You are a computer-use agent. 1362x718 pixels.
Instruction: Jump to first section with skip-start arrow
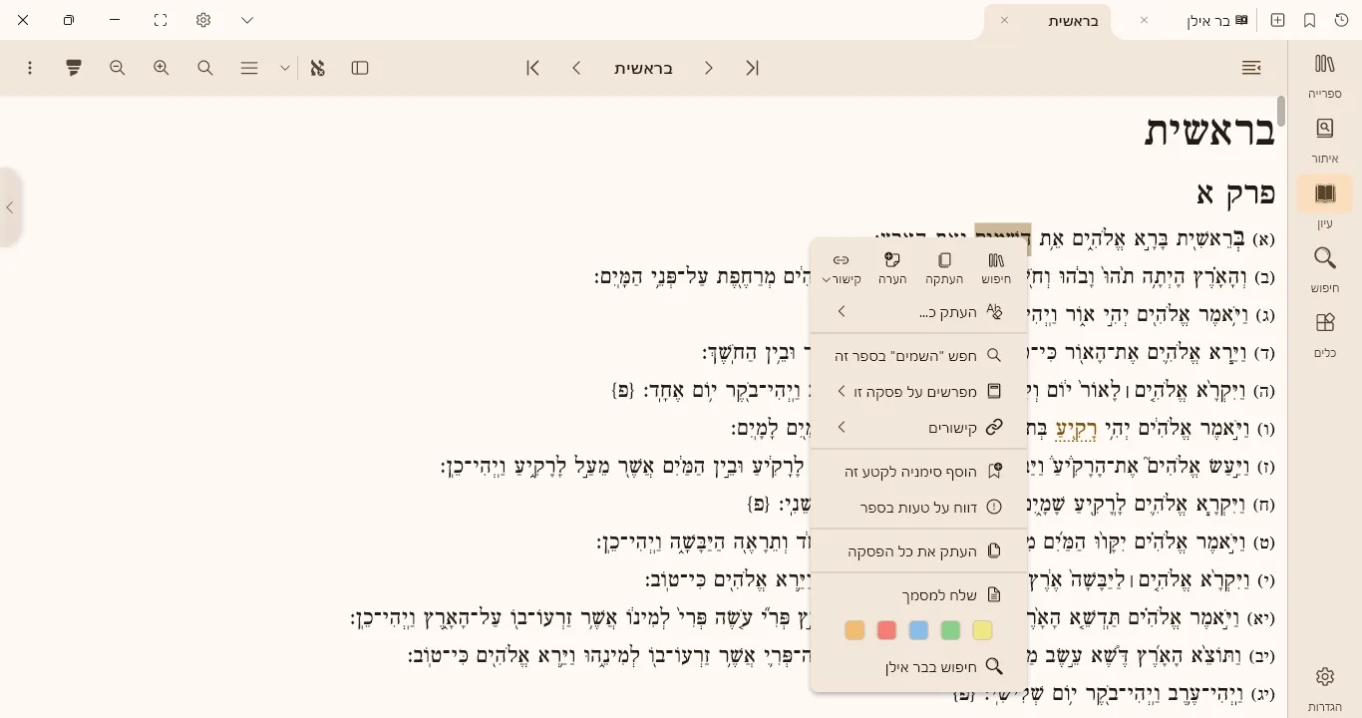tap(753, 68)
